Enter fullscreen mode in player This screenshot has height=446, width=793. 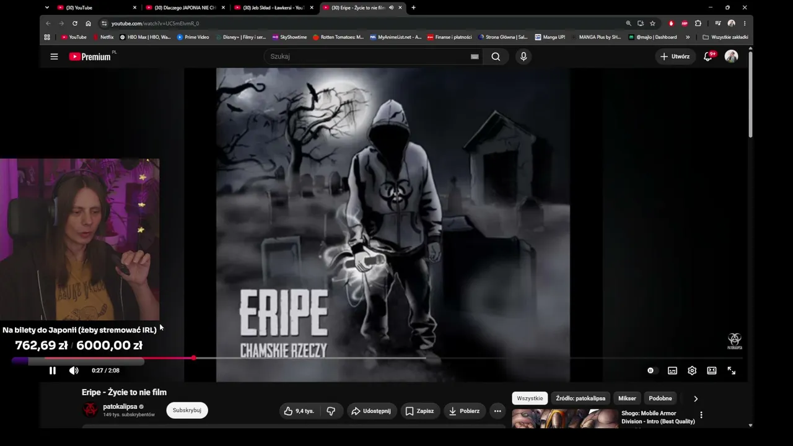click(732, 370)
